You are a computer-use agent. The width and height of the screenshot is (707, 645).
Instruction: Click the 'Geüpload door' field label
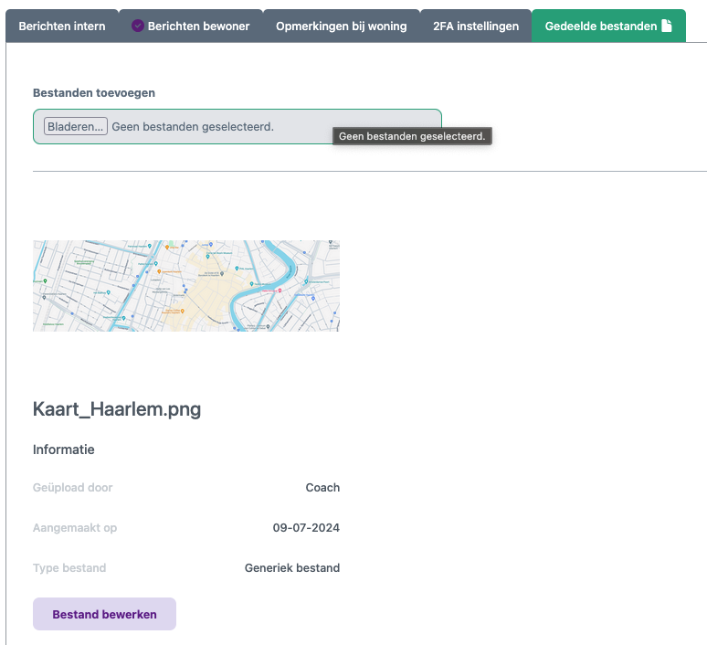click(x=73, y=488)
